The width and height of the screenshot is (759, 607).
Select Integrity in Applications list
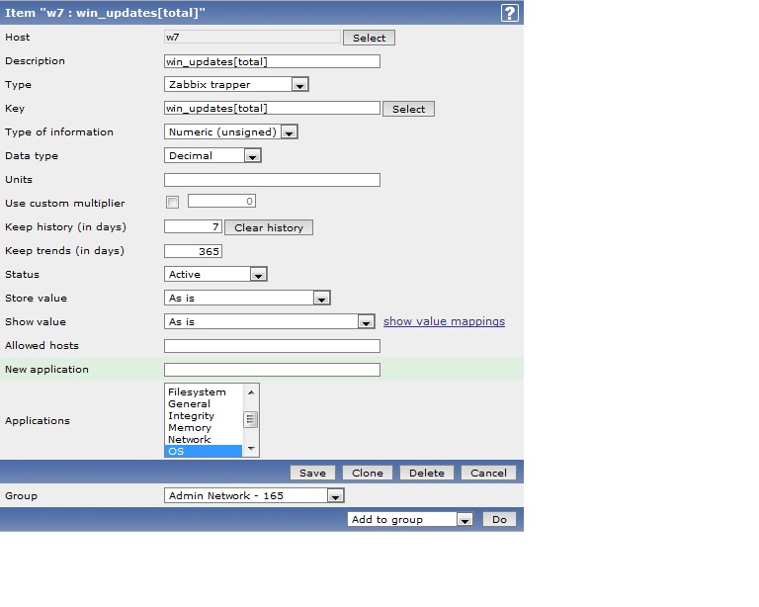pos(204,416)
